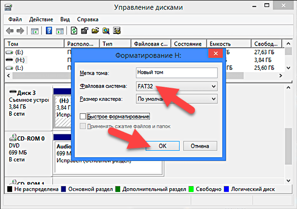The width and height of the screenshot is (297, 209).
Task: Sort by the Тип column header
Action: [x=115, y=44]
